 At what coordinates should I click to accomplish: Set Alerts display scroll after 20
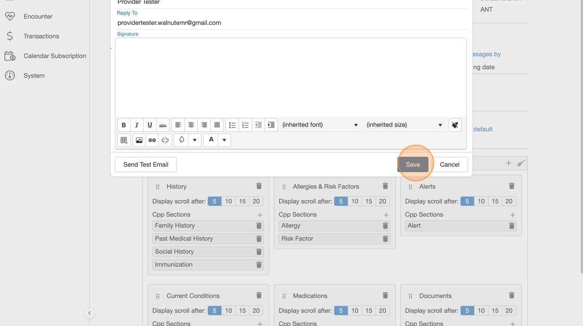[509, 202]
